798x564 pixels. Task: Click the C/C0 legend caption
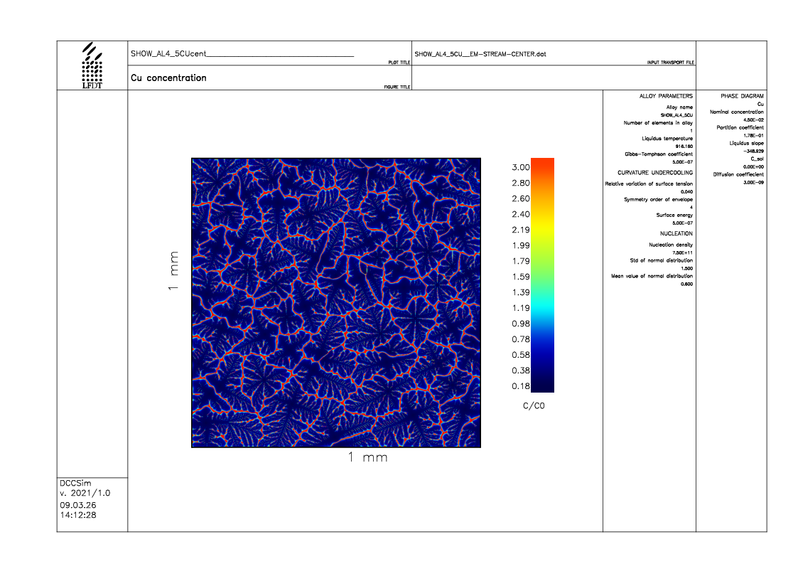[x=533, y=405]
